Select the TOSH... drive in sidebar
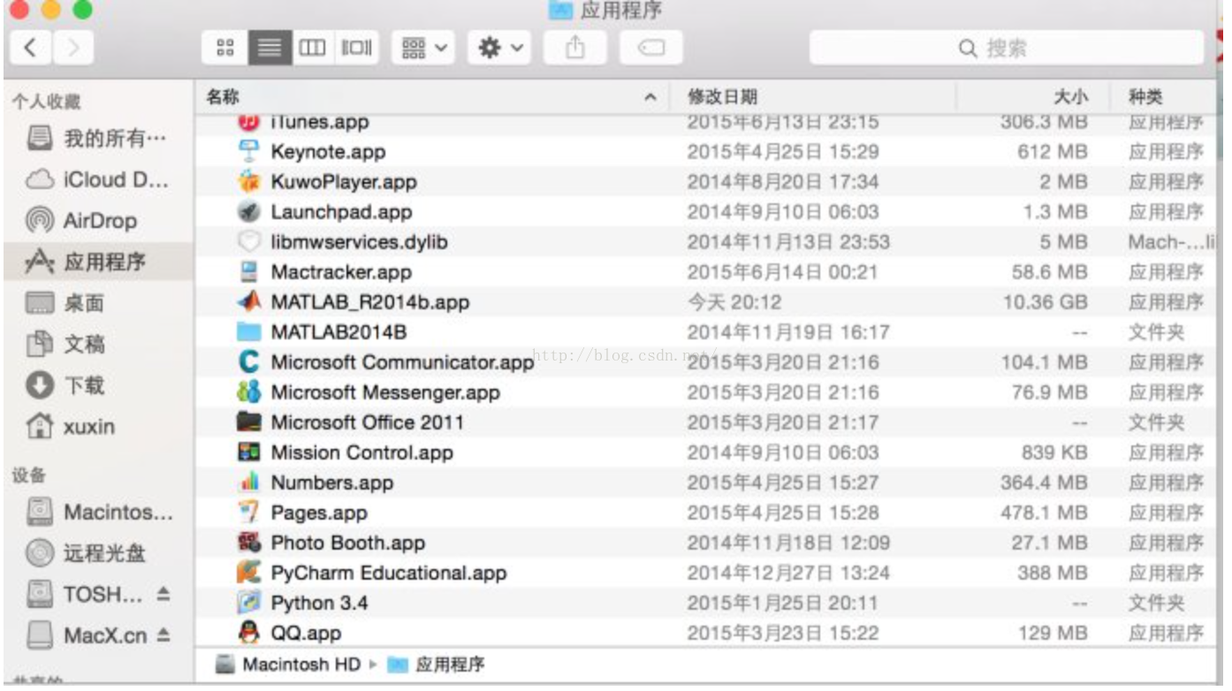This screenshot has height=691, width=1232. click(87, 595)
